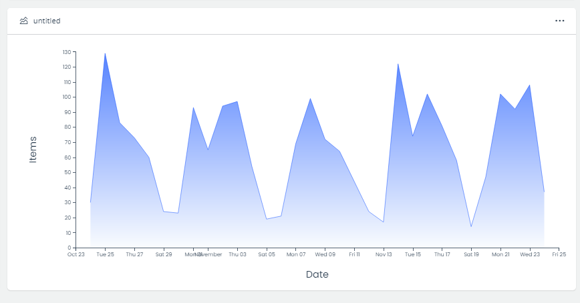The width and height of the screenshot is (580, 303).
Task: Click the 'Items' y-axis label
Action: [x=33, y=149]
